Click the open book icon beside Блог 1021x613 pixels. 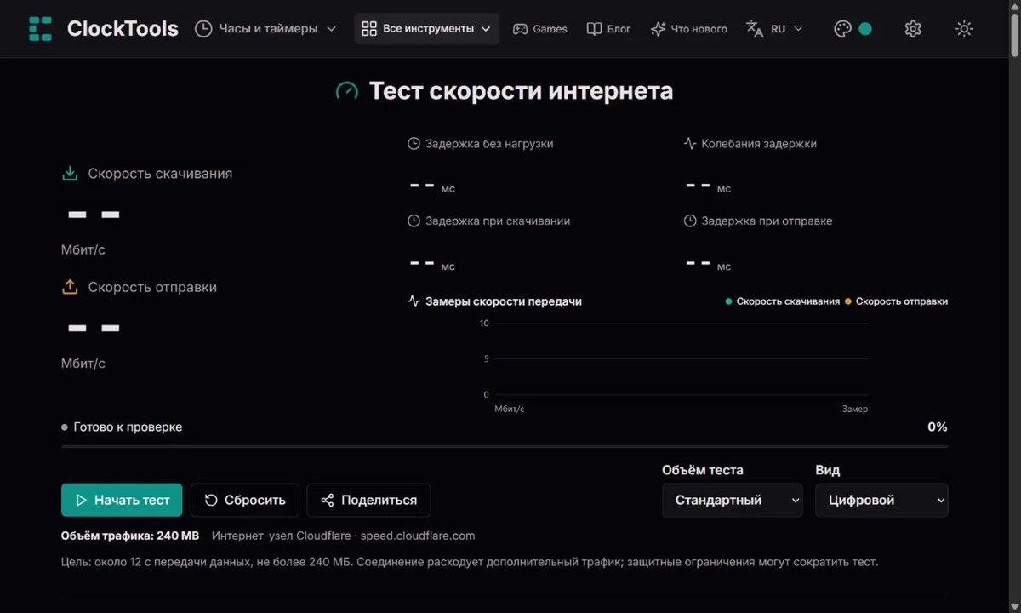[x=594, y=29]
